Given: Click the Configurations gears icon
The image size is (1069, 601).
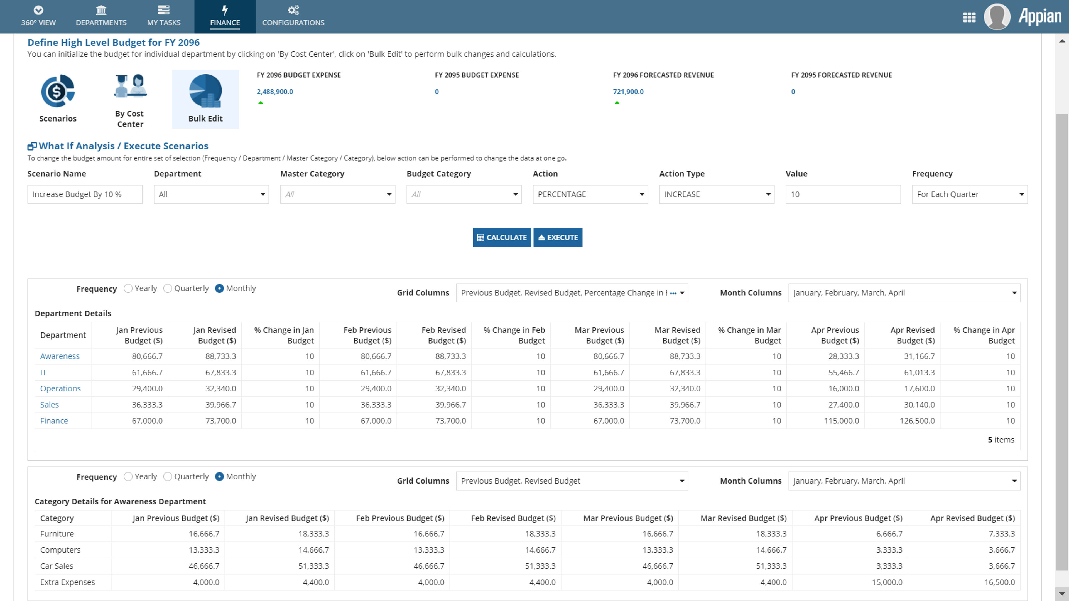Looking at the screenshot, I should point(293,10).
